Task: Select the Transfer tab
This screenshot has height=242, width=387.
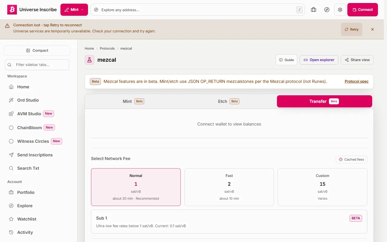Action: (324, 101)
